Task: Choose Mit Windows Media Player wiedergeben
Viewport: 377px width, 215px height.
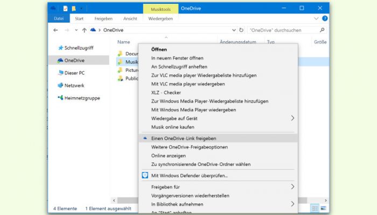Action: [x=218, y=110]
